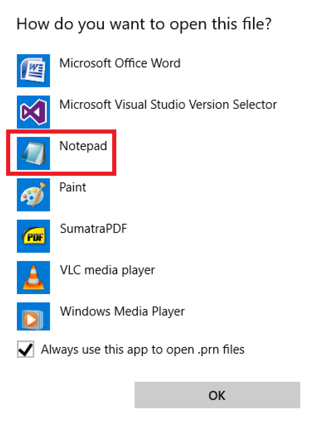317x424 pixels.
Task: Click the Microsoft Office Word icon
Action: coord(33,71)
